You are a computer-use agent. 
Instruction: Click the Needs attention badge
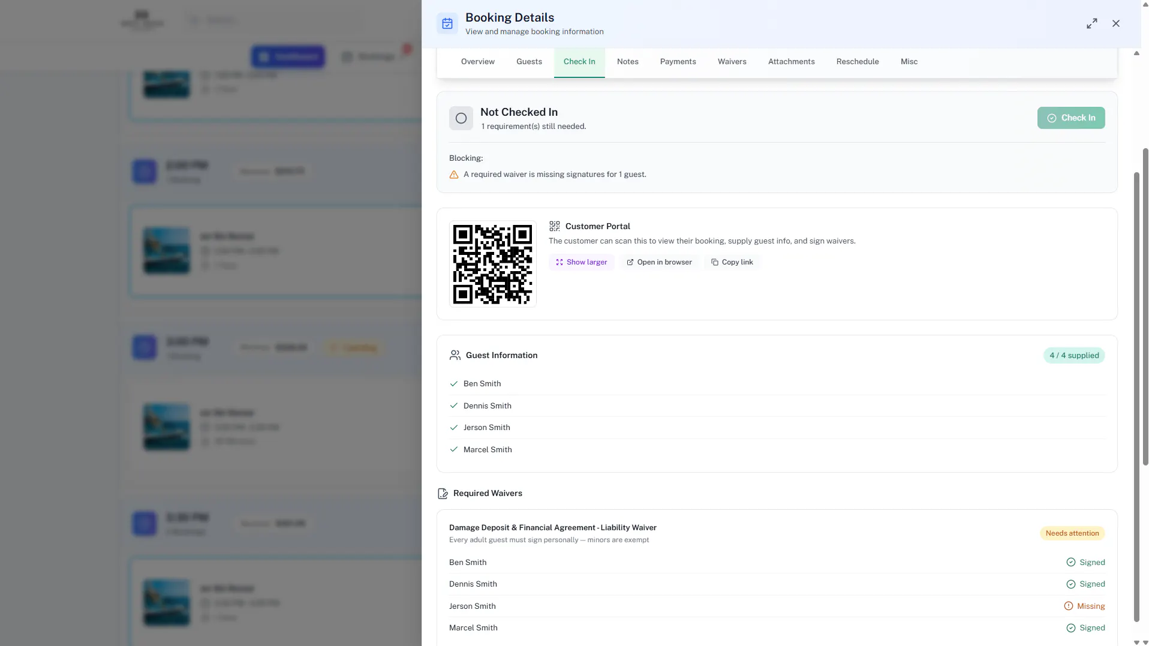(1072, 533)
